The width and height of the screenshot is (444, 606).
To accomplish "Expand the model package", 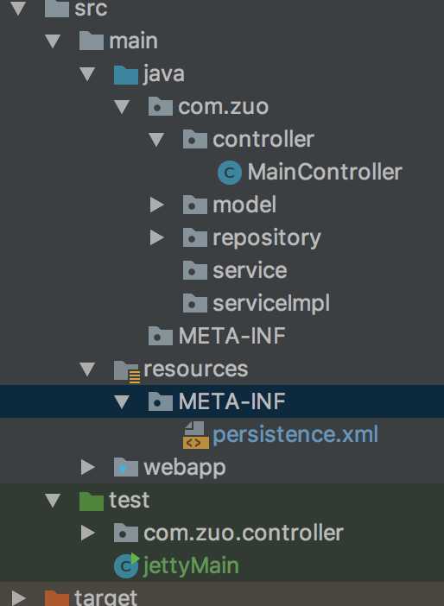I will 156,205.
